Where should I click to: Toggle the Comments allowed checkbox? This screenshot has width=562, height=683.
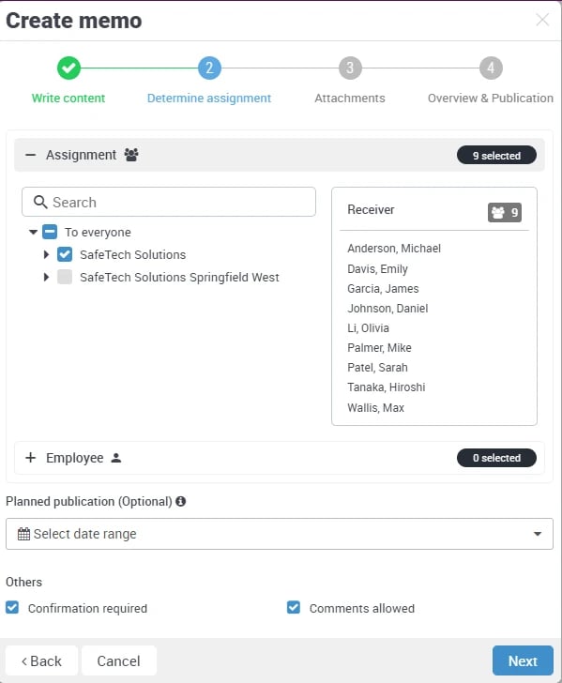coord(294,608)
